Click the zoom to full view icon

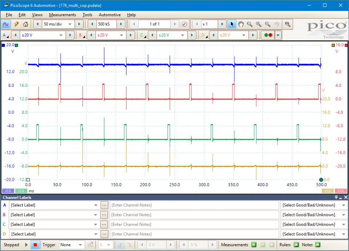[288, 24]
